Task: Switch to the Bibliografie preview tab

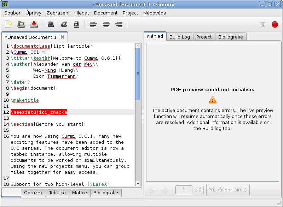Action: tap(231, 37)
